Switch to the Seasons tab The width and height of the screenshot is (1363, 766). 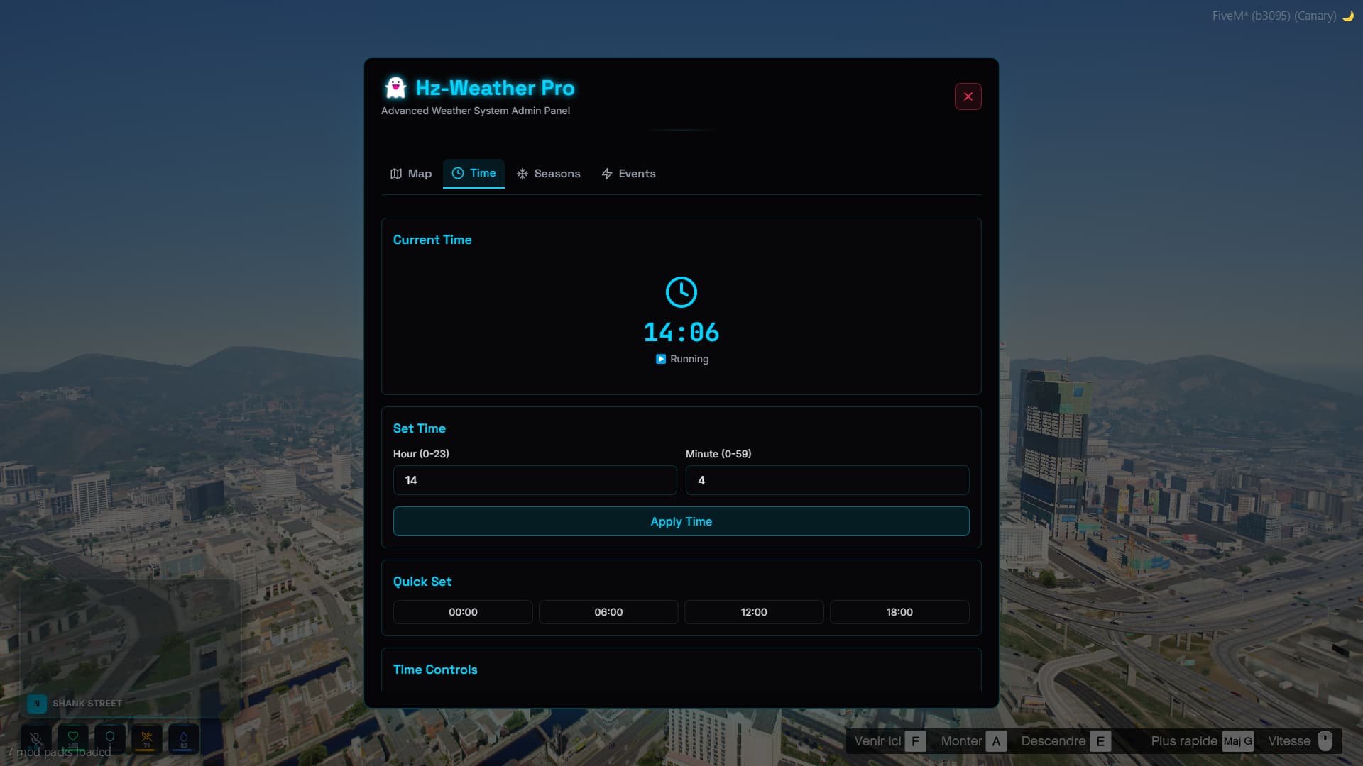click(548, 174)
